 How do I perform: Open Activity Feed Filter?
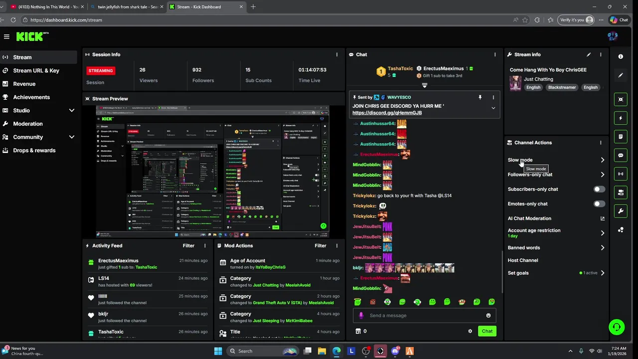click(x=188, y=246)
